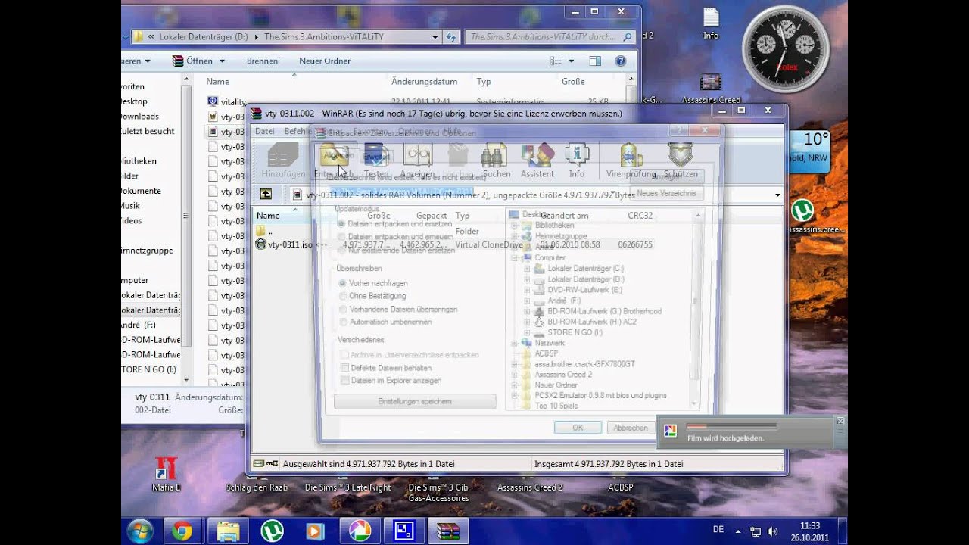Open Explorer address path dropdown arrow
The image size is (969, 545).
click(x=435, y=36)
